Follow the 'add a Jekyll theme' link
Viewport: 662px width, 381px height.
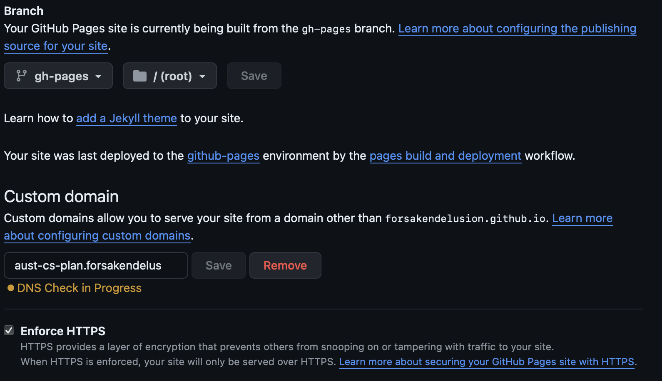point(127,119)
